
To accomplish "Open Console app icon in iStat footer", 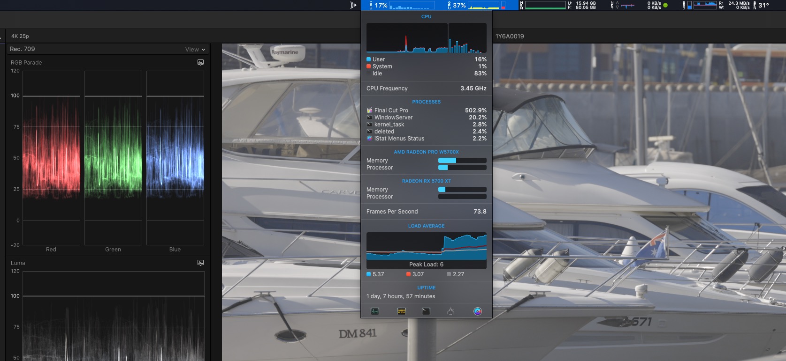I will coord(402,311).
